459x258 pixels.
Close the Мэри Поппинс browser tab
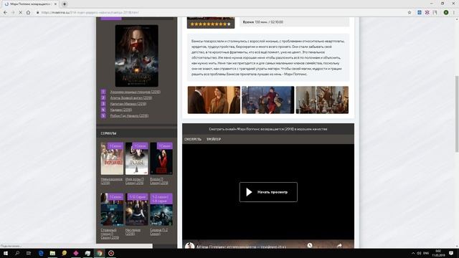[55, 4]
